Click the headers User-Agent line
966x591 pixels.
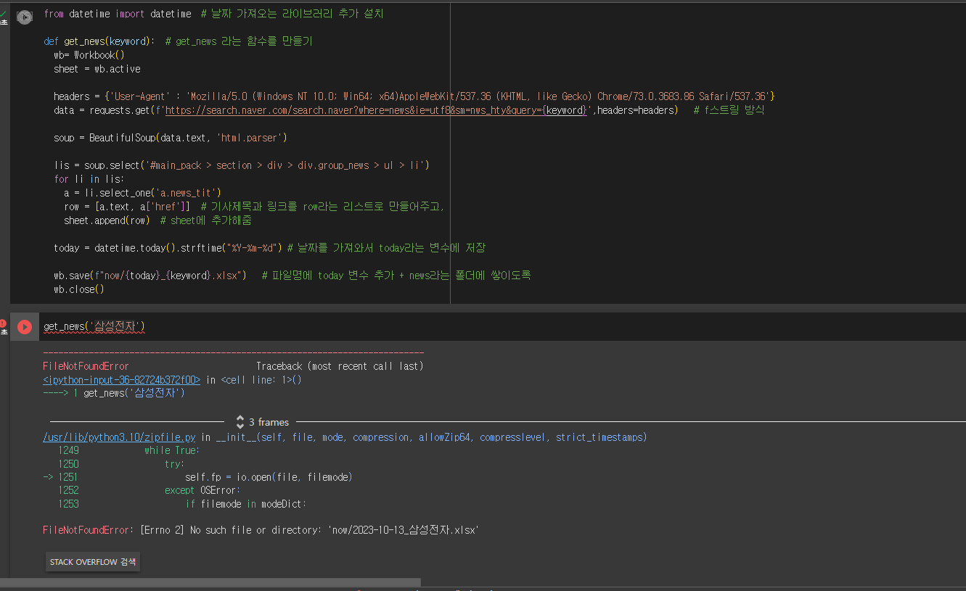click(414, 96)
